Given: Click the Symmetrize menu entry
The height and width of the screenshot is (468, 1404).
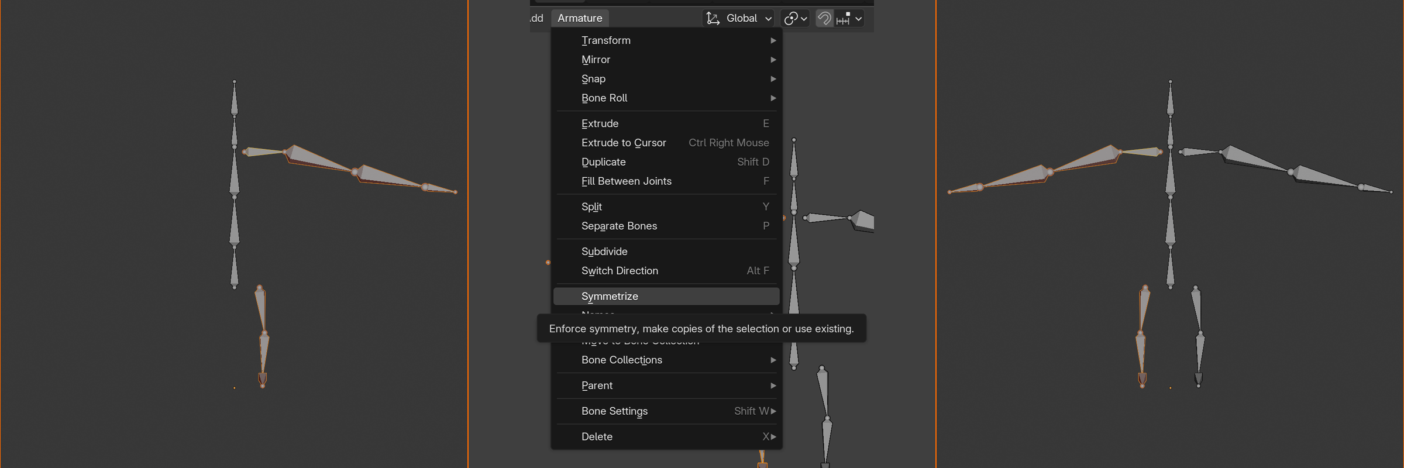Looking at the screenshot, I should (666, 296).
